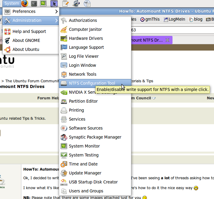Image resolution: width=214 pixels, height=199 pixels.
Task: Close the Automount NTFS Drives browser tab
Action: click(167, 40)
